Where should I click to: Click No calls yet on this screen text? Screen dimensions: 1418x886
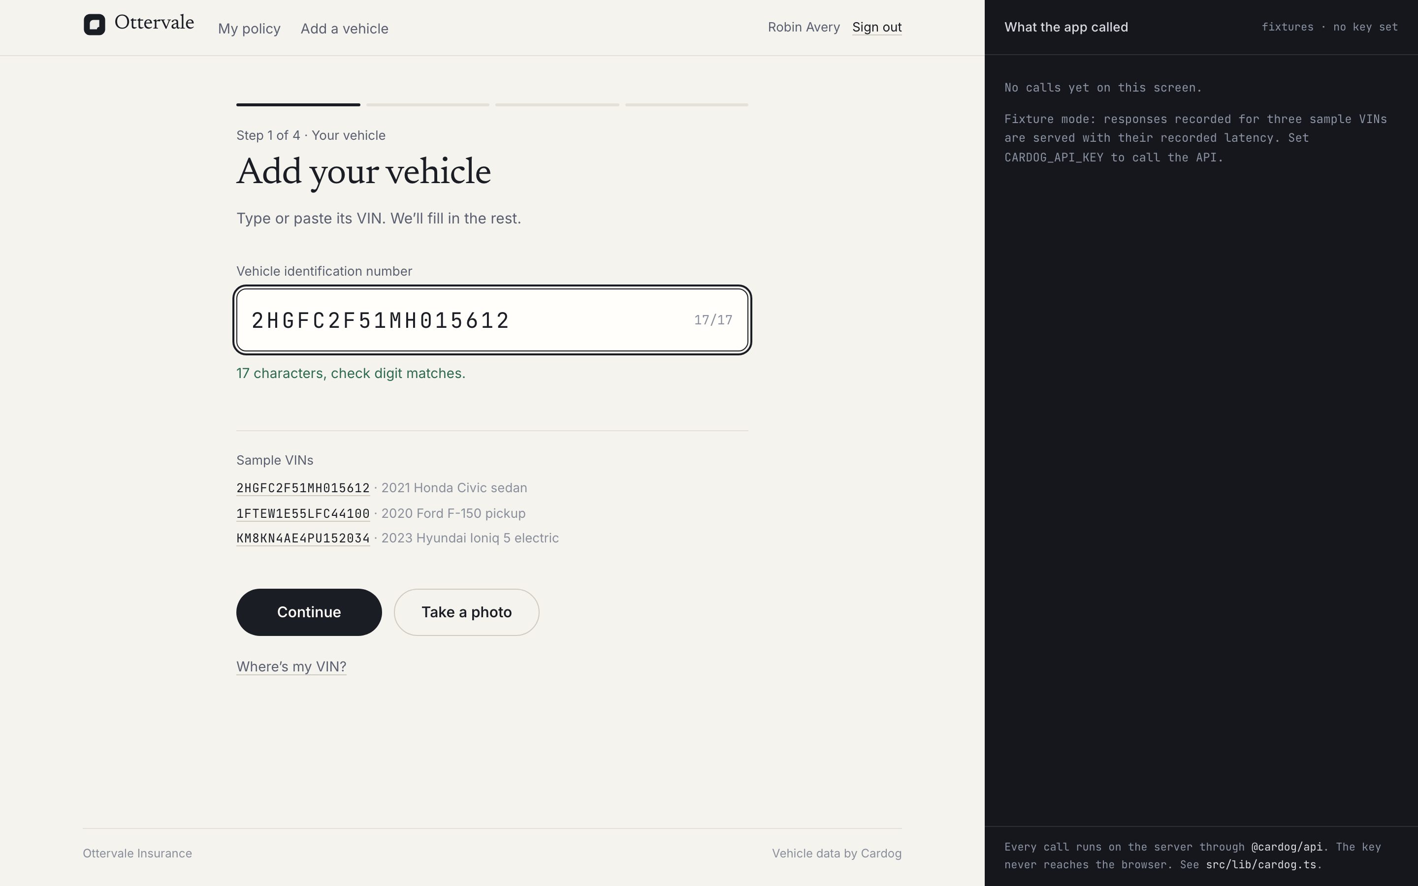(1103, 88)
